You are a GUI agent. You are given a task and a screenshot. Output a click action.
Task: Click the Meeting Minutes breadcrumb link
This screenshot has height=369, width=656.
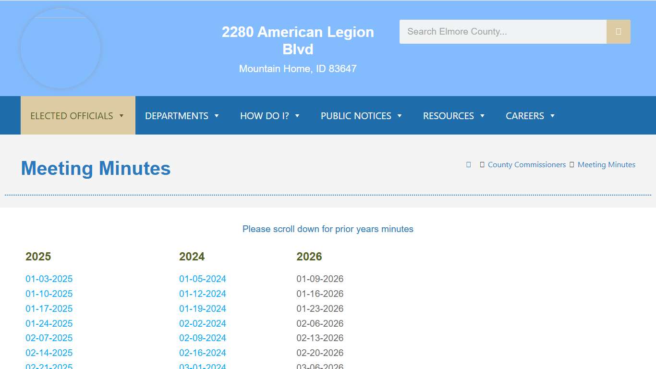tap(606, 164)
